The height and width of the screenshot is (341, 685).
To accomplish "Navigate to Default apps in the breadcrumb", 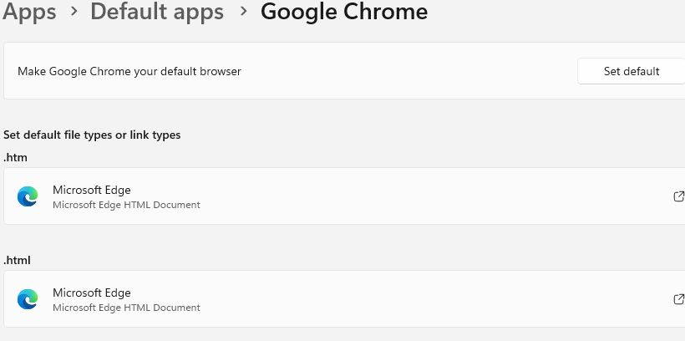I will coord(157,12).
